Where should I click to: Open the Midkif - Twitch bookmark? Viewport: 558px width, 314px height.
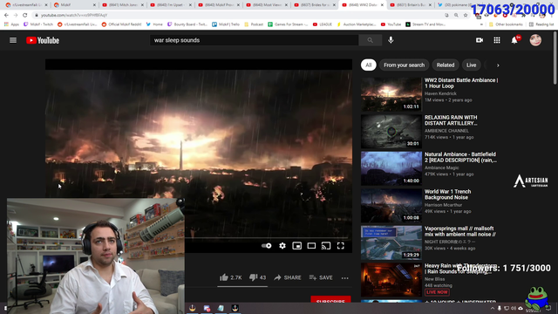pos(38,24)
